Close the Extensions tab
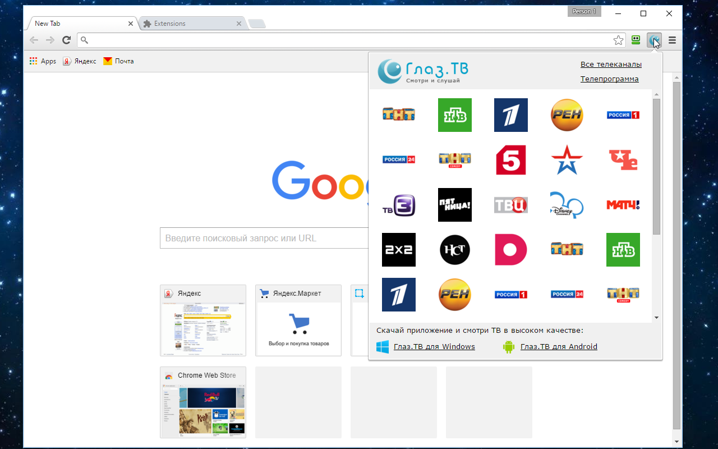The height and width of the screenshot is (449, 718). click(x=239, y=24)
